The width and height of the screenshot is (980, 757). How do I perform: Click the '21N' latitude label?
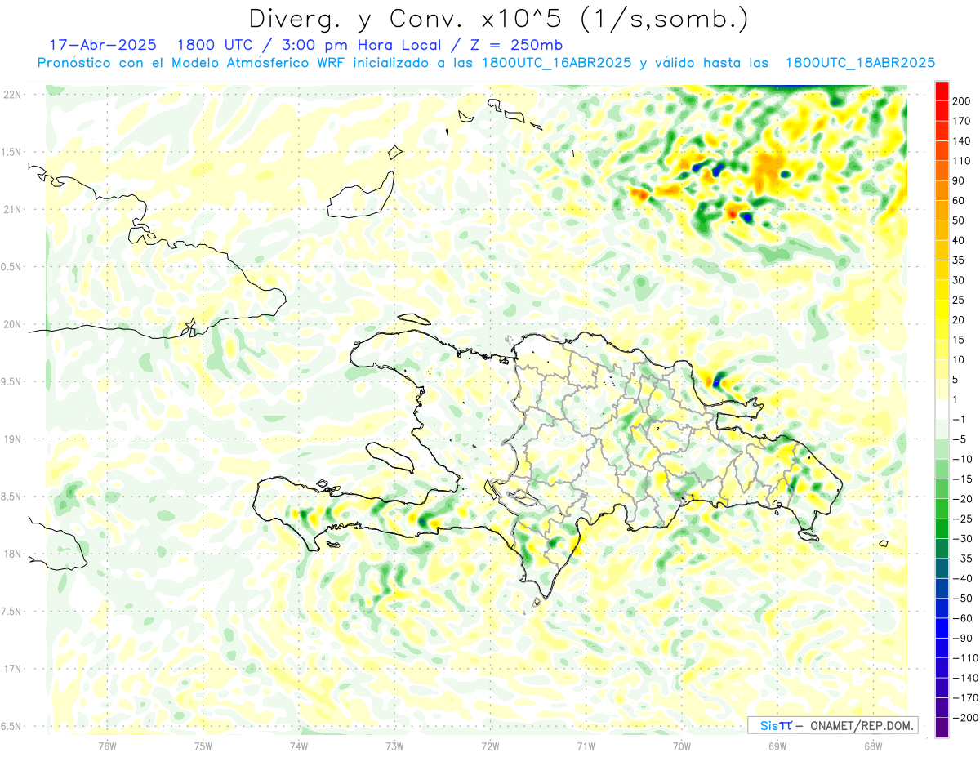tap(14, 209)
